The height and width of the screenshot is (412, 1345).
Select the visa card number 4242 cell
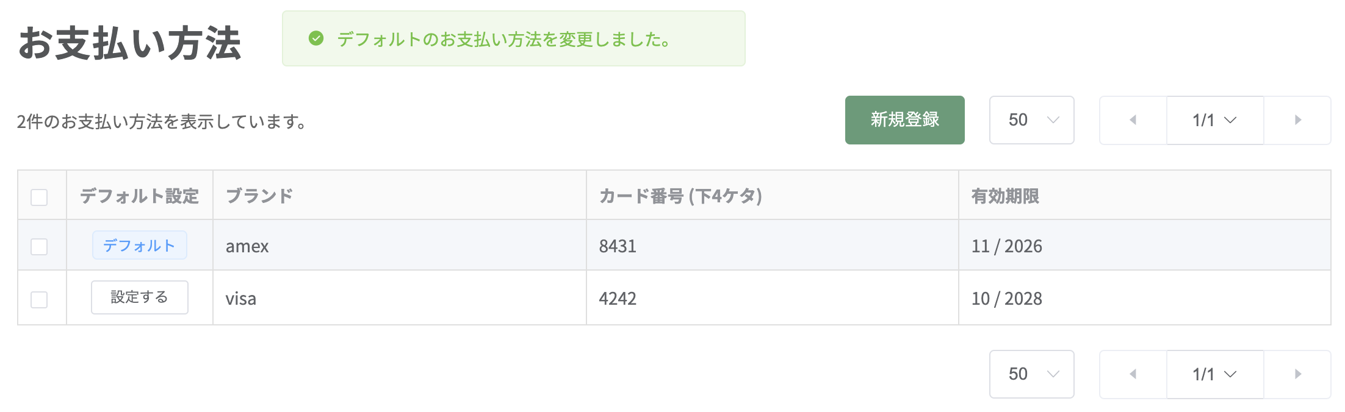[773, 298]
